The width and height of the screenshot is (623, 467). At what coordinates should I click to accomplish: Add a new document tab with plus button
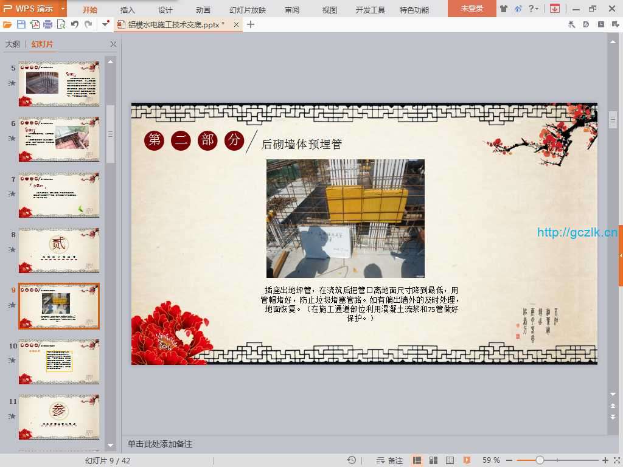pyautogui.click(x=251, y=24)
